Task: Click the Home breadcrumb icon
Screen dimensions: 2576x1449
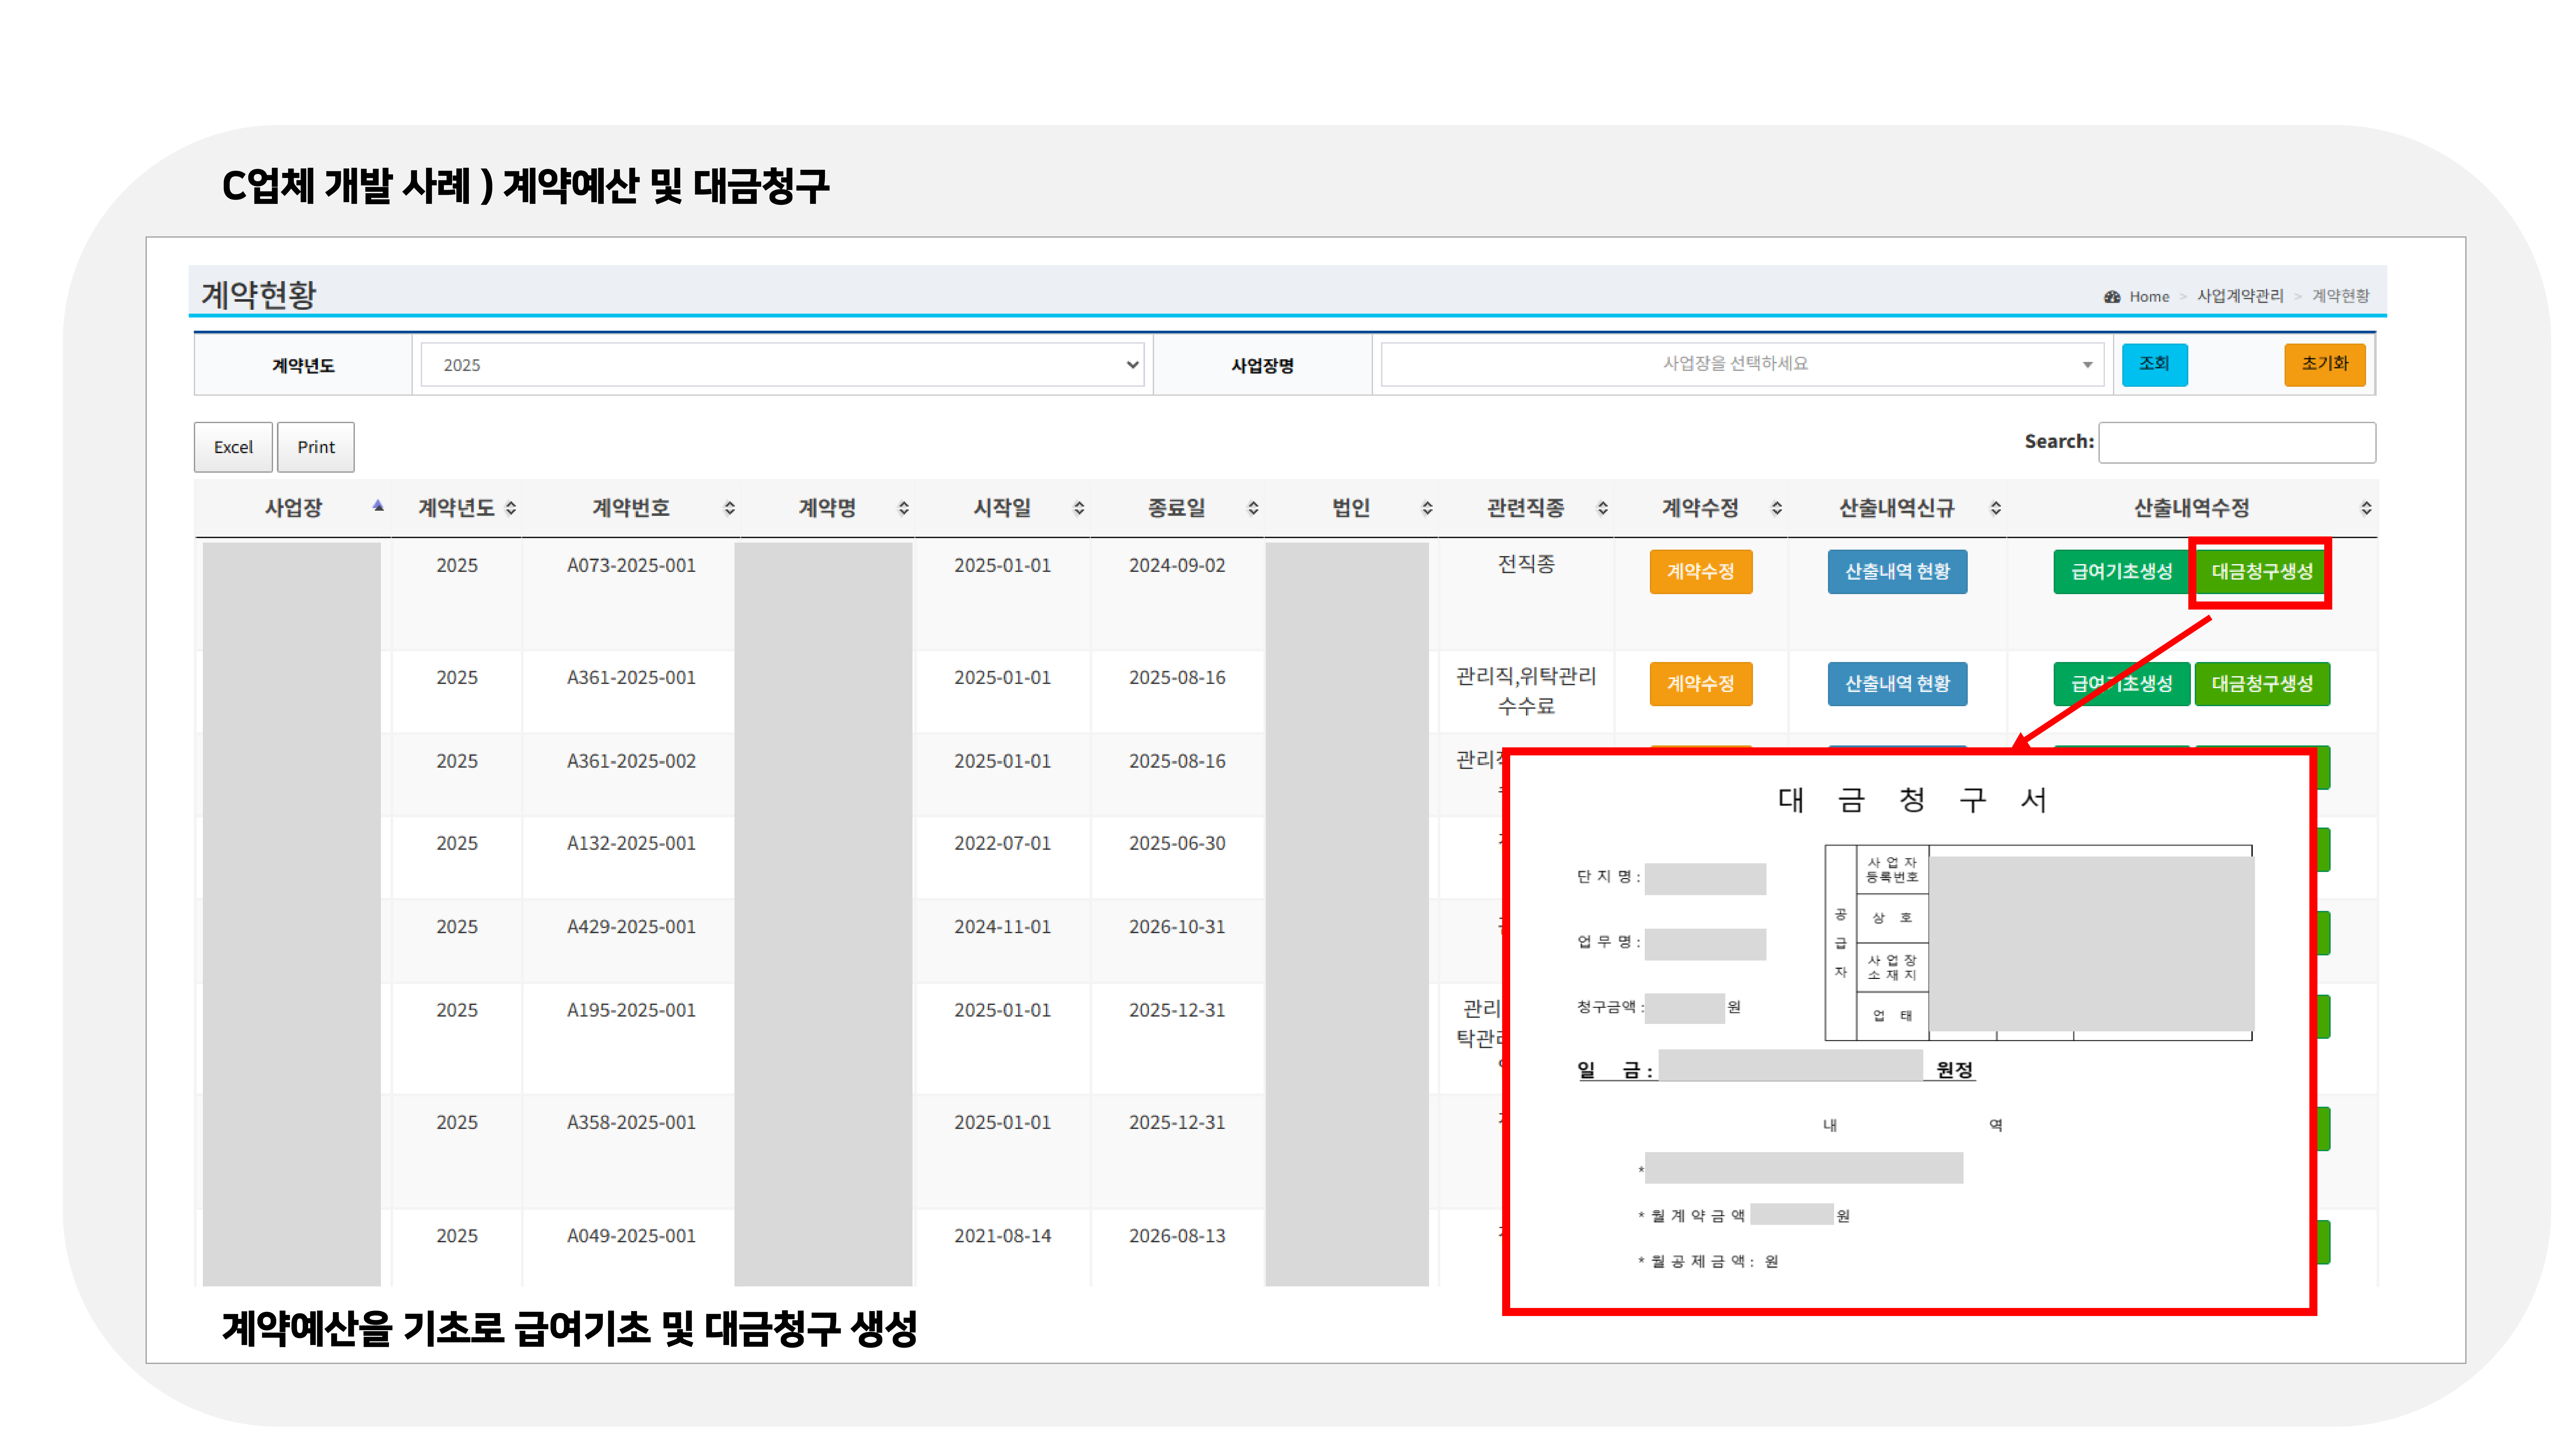Action: tap(2112, 297)
